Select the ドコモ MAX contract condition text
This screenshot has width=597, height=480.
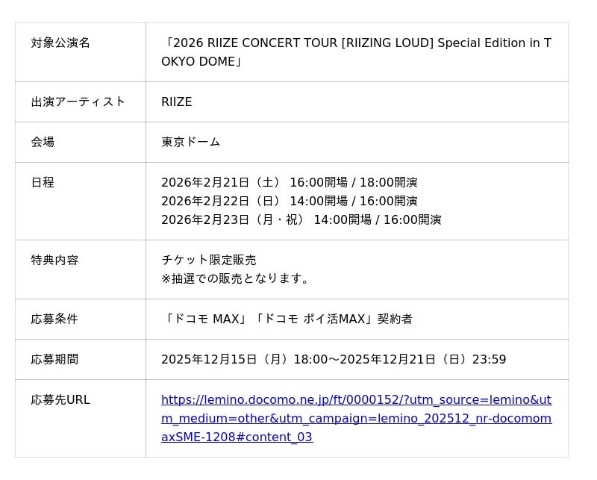pyautogui.click(x=287, y=319)
